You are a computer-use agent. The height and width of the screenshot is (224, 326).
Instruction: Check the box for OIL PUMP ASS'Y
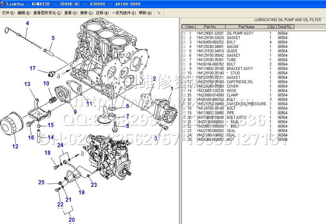click(x=184, y=33)
